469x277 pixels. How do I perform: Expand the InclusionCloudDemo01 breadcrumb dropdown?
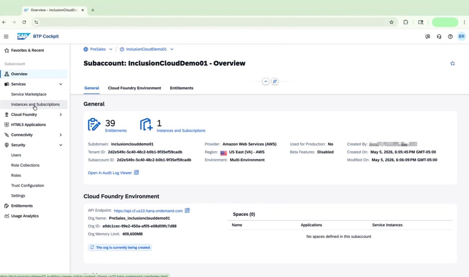coord(172,49)
